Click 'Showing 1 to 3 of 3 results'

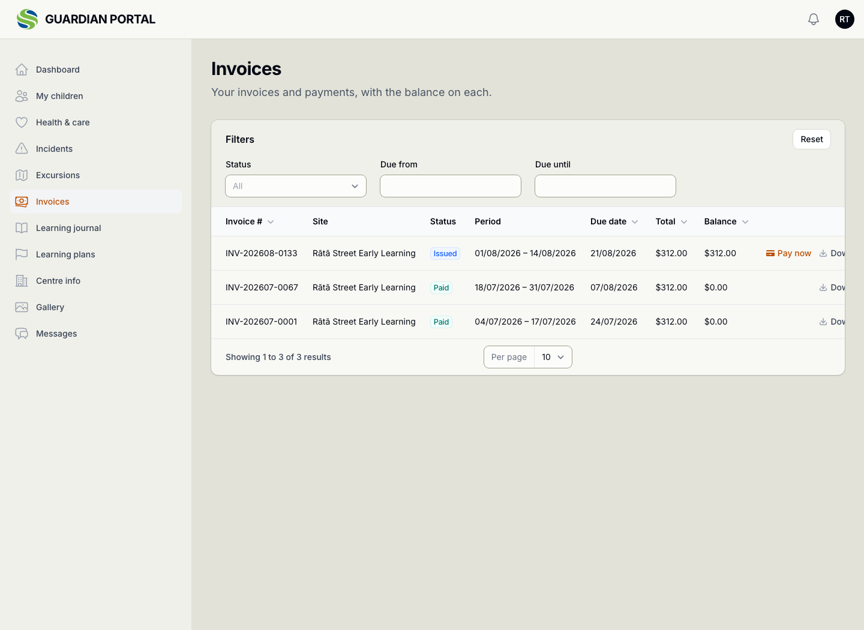[278, 357]
